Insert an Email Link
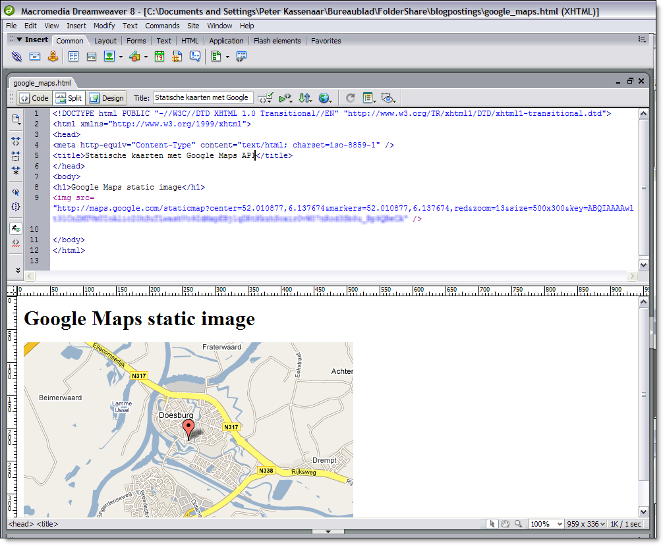663x545 pixels. click(35, 56)
